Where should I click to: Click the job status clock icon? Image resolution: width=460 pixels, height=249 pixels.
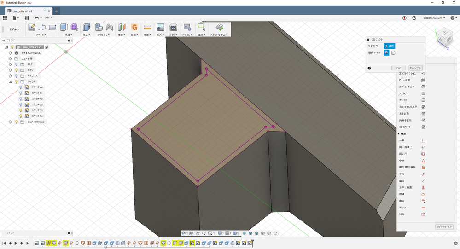(414, 18)
